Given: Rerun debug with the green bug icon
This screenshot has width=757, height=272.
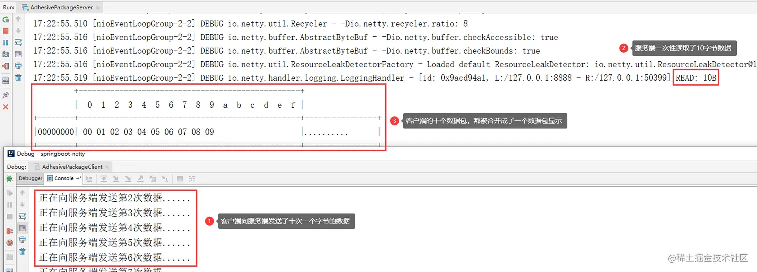Looking at the screenshot, I should click(x=9, y=178).
